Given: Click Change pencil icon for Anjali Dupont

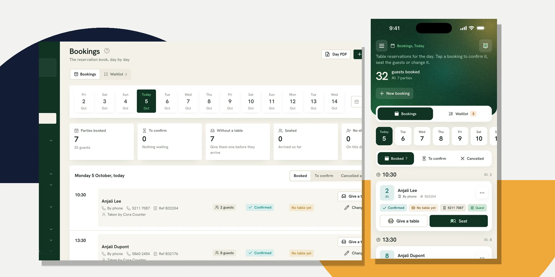Looking at the screenshot, I should click(347, 253).
